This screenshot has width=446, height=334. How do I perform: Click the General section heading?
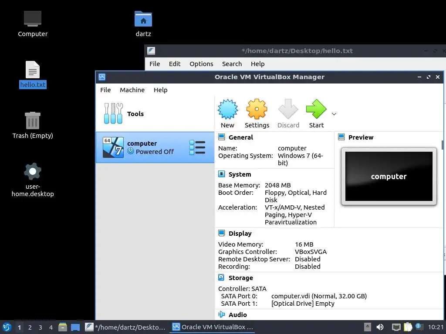click(x=240, y=137)
